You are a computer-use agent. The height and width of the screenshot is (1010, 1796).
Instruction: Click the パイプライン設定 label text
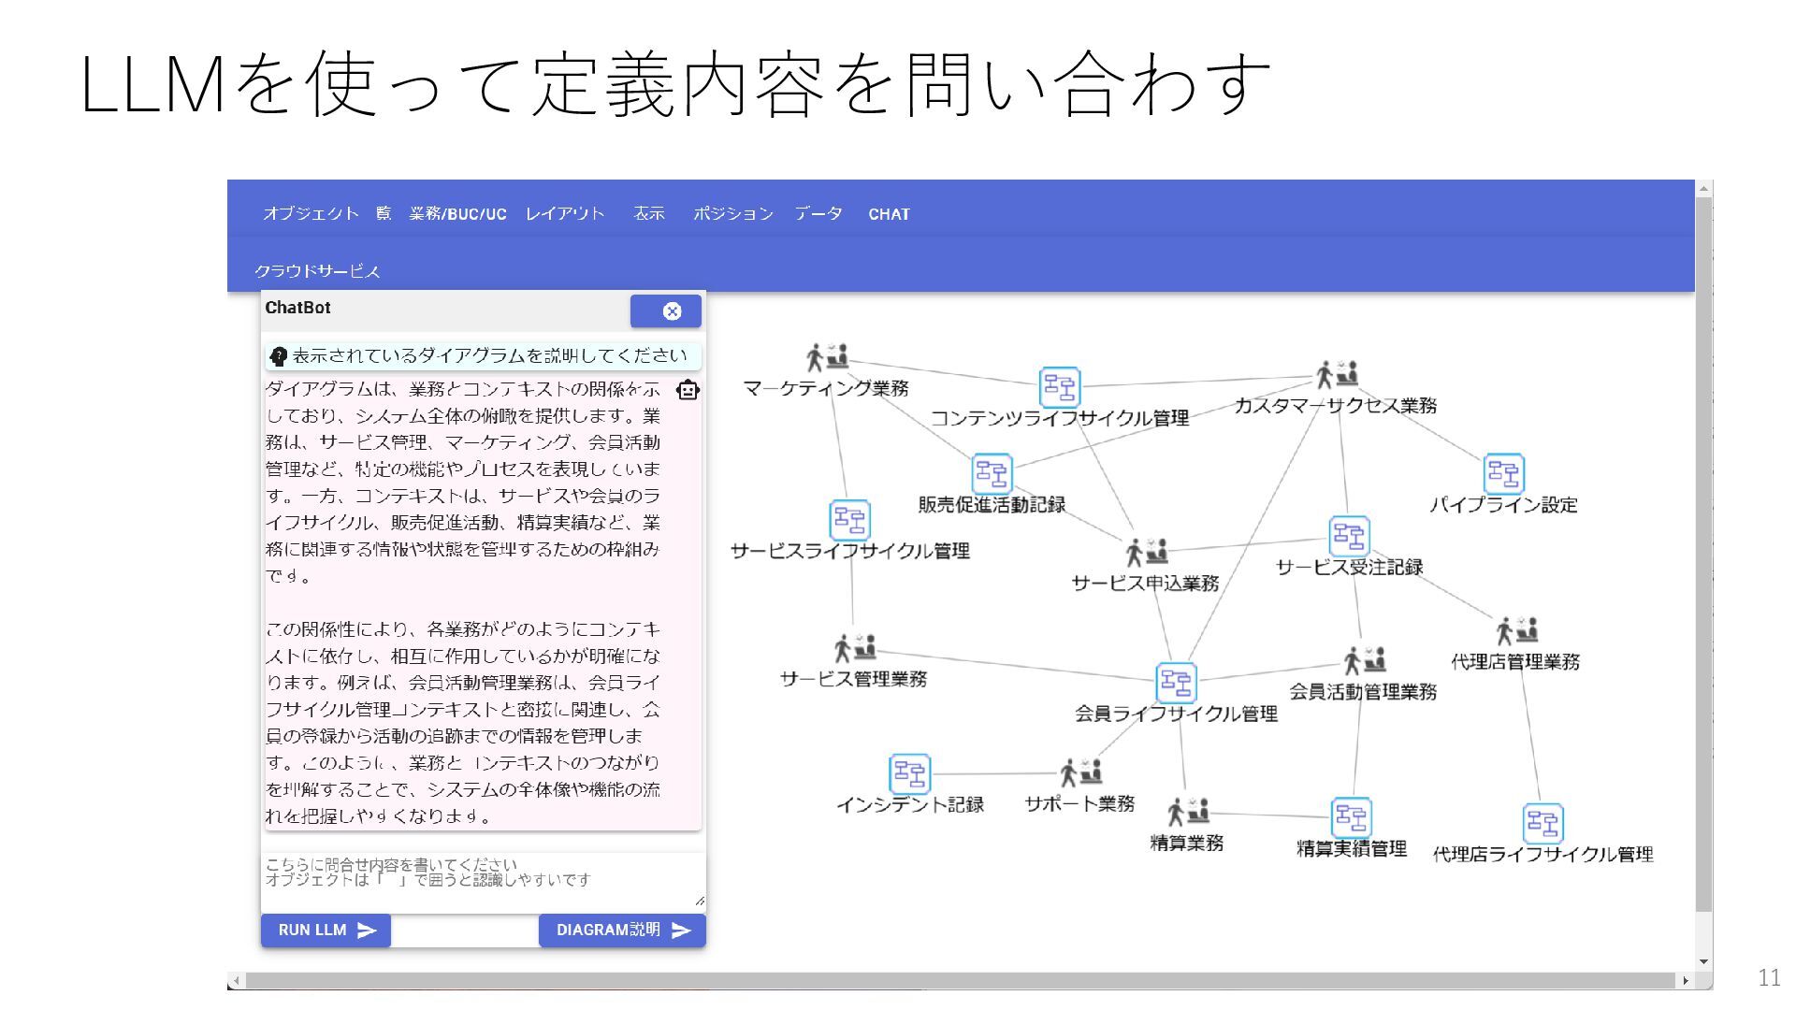(1504, 505)
